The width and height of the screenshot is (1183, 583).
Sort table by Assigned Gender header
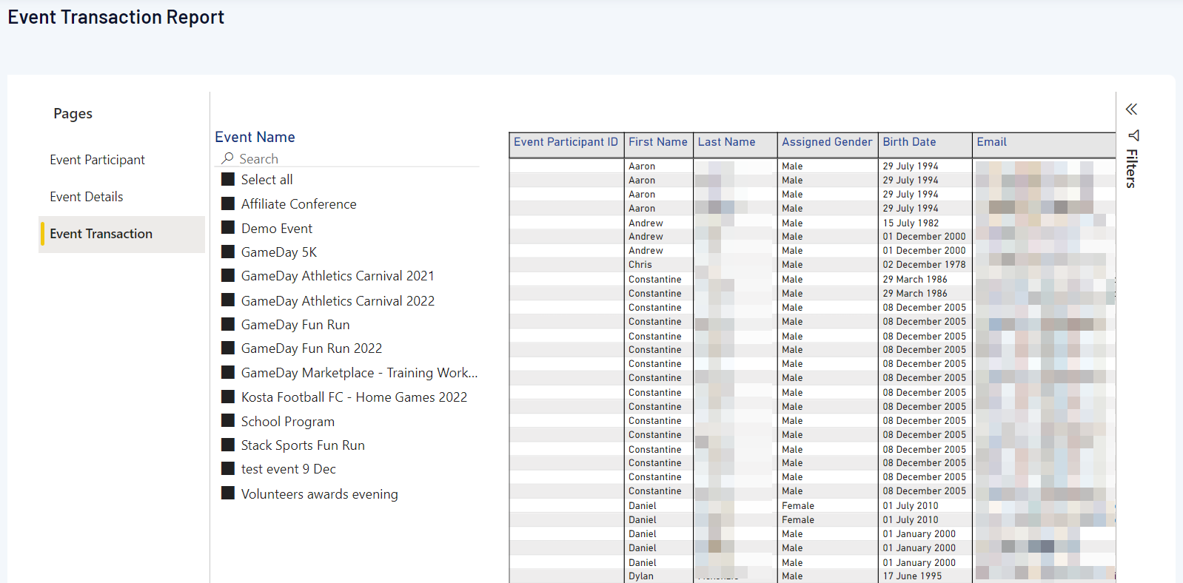coord(827,142)
